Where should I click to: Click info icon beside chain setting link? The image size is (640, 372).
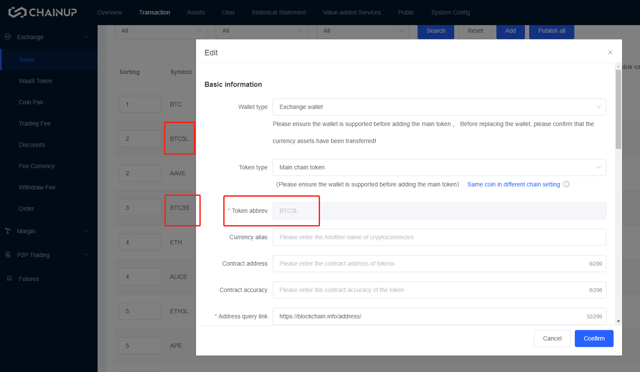coord(566,184)
